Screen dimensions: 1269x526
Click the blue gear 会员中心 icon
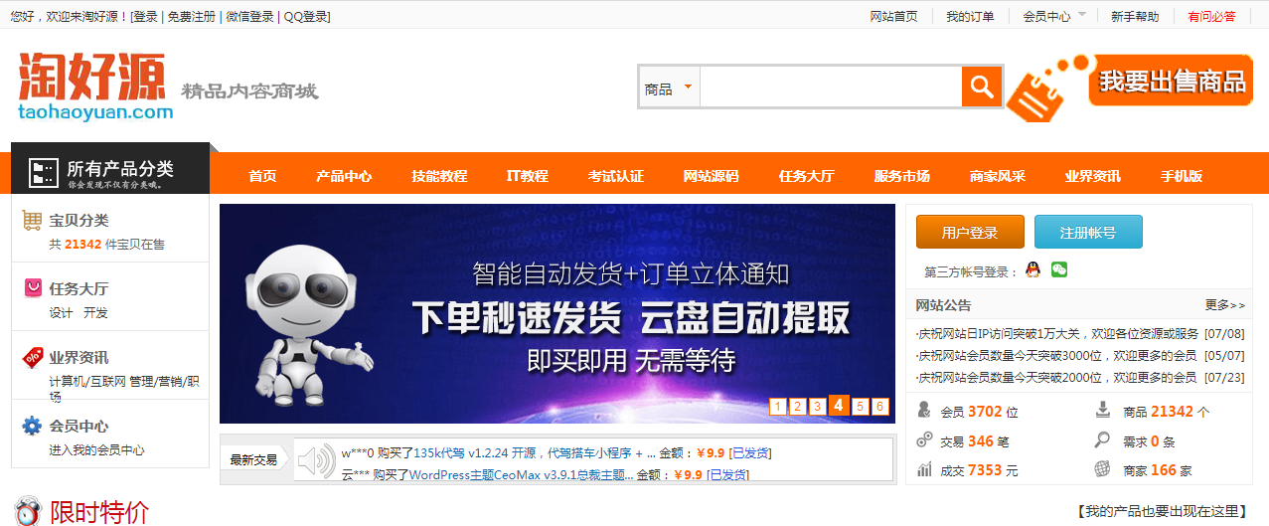pyautogui.click(x=32, y=426)
